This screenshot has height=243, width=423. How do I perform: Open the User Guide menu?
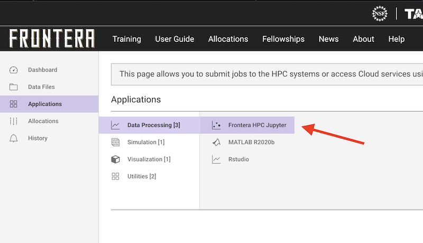pos(174,39)
